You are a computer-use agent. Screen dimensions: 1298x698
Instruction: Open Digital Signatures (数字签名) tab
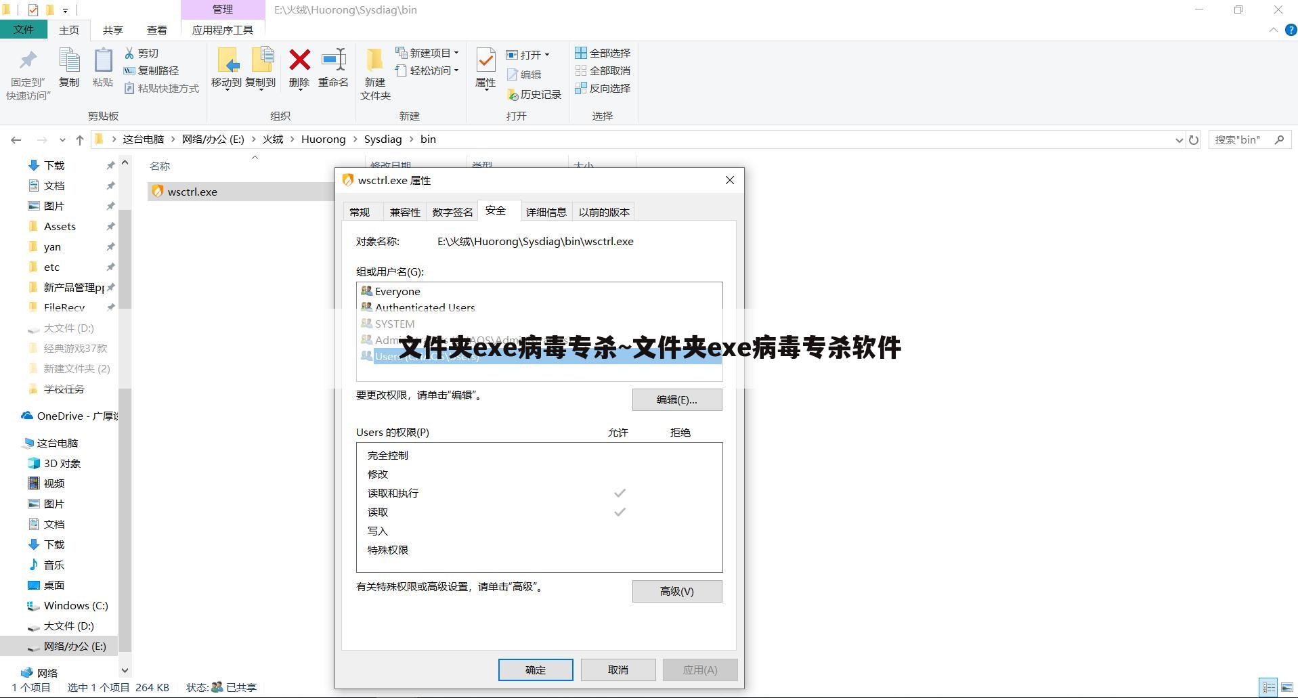pyautogui.click(x=452, y=212)
